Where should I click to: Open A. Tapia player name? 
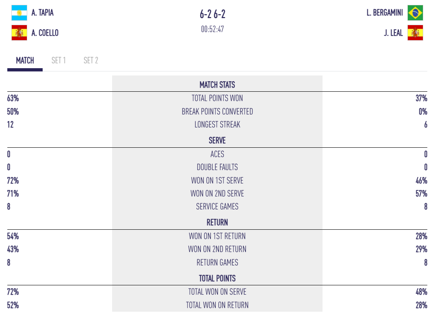click(x=42, y=13)
